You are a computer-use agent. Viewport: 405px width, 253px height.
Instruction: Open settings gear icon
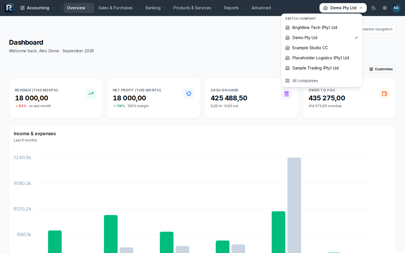pos(385,8)
